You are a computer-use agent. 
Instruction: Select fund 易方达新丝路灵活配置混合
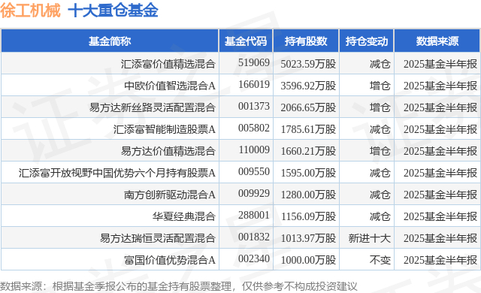click(152, 107)
